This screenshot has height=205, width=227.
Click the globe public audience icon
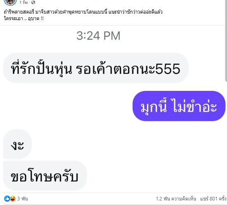pos(33,2)
